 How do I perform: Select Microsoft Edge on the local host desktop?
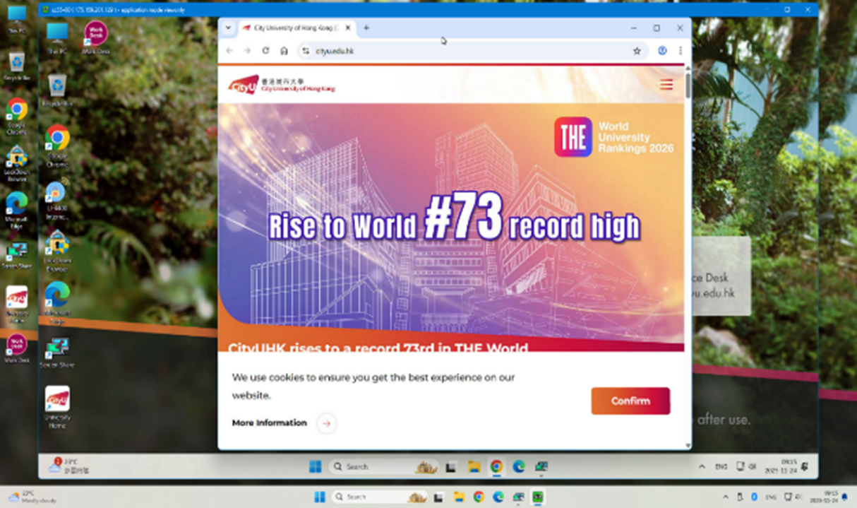point(16,211)
